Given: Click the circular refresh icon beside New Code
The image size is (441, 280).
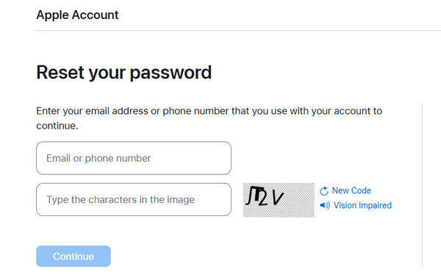Looking at the screenshot, I should pos(324,191).
